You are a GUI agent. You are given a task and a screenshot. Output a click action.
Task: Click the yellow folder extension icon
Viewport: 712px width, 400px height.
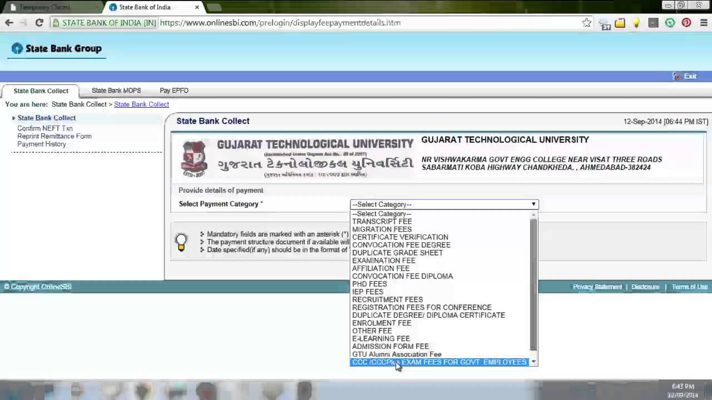pos(620,23)
